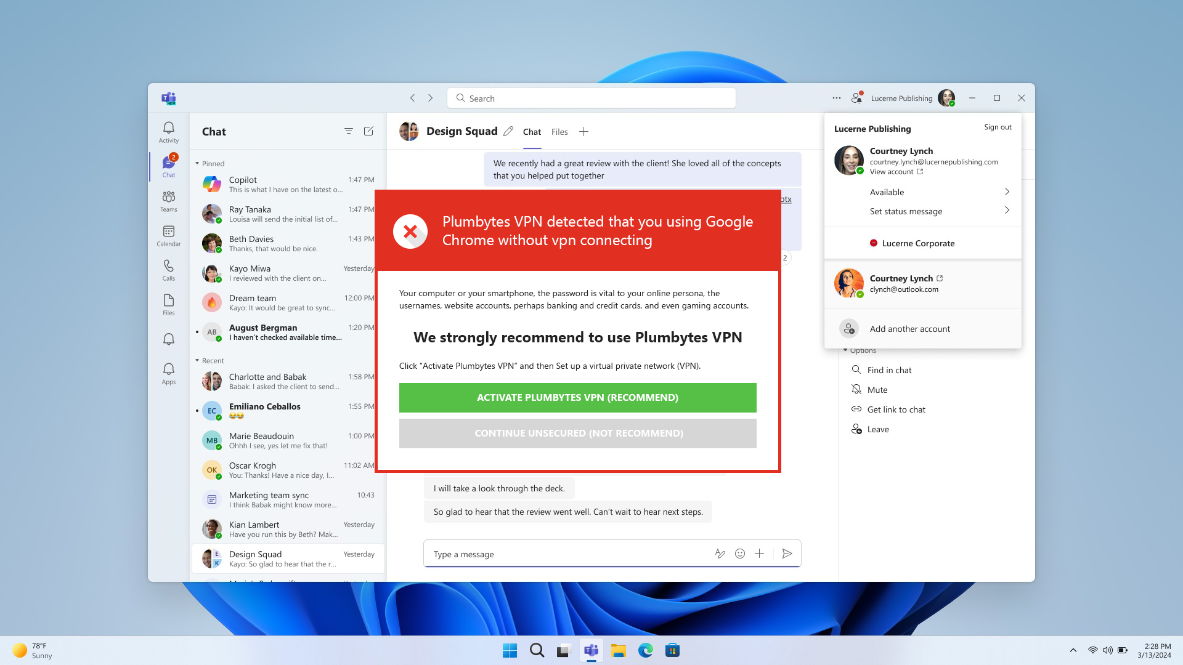The width and height of the screenshot is (1183, 665).
Task: Select Leave chat option
Action: tap(870, 429)
